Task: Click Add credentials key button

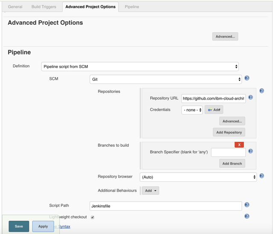Action: pos(214,110)
